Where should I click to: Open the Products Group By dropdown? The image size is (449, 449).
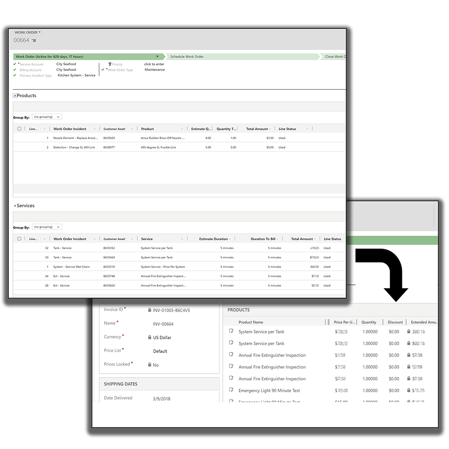[47, 117]
